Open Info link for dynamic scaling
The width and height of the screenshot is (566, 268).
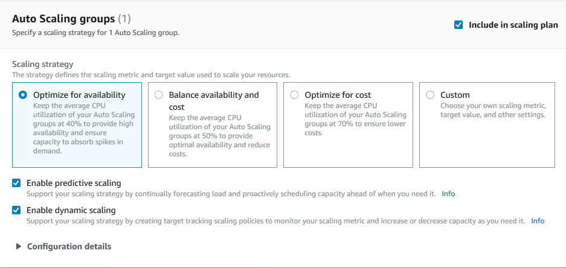[x=538, y=221]
